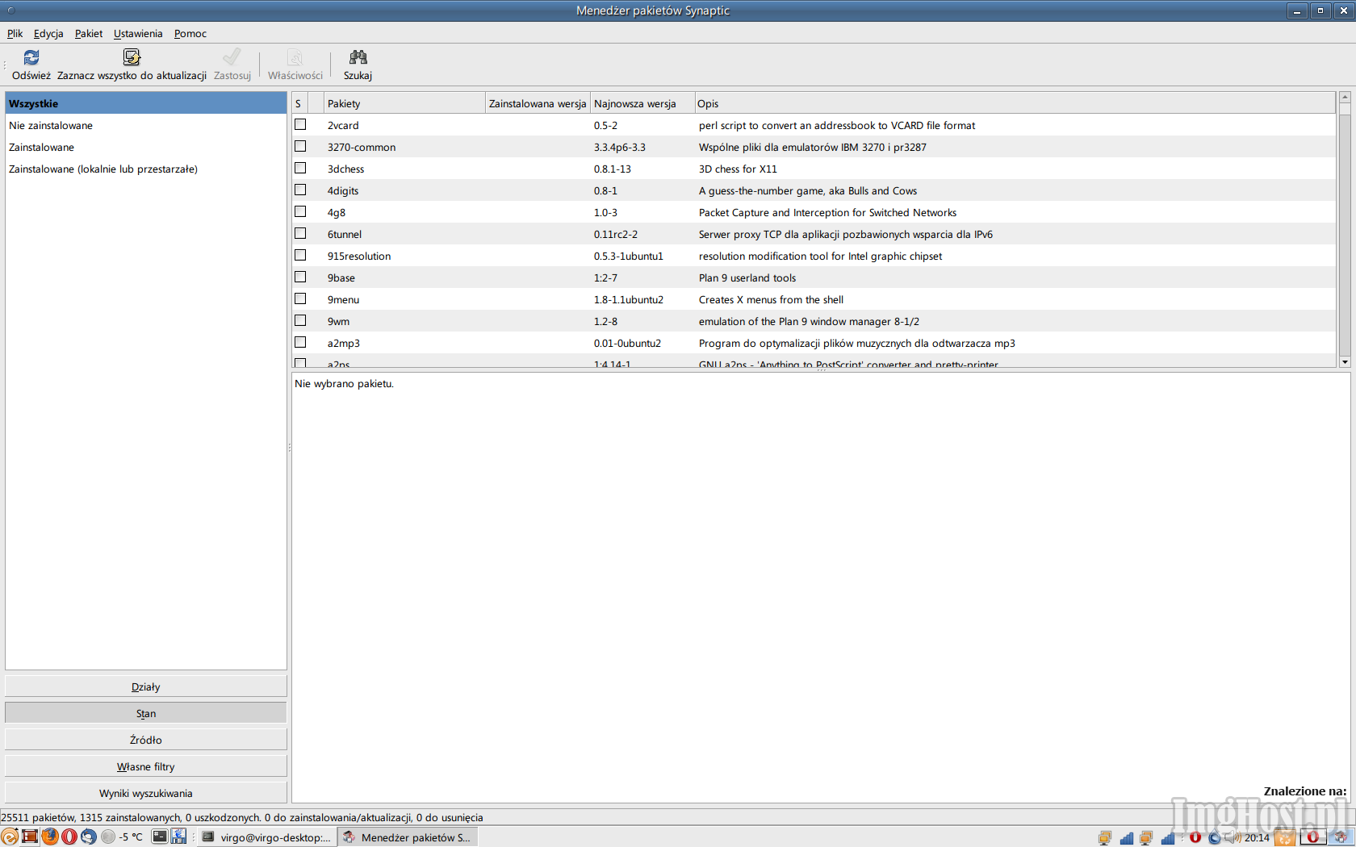Sort by the Pakiety column header

click(x=404, y=103)
